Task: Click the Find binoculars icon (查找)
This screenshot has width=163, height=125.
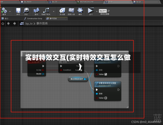Action: pos(37,10)
